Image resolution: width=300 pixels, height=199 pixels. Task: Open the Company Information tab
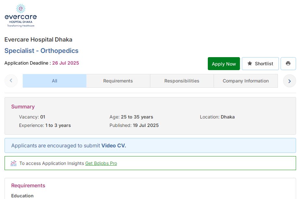(x=246, y=81)
